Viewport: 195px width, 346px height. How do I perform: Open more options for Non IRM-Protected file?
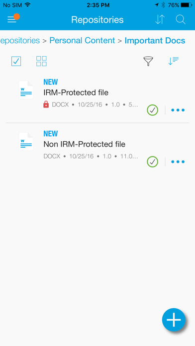pyautogui.click(x=178, y=162)
